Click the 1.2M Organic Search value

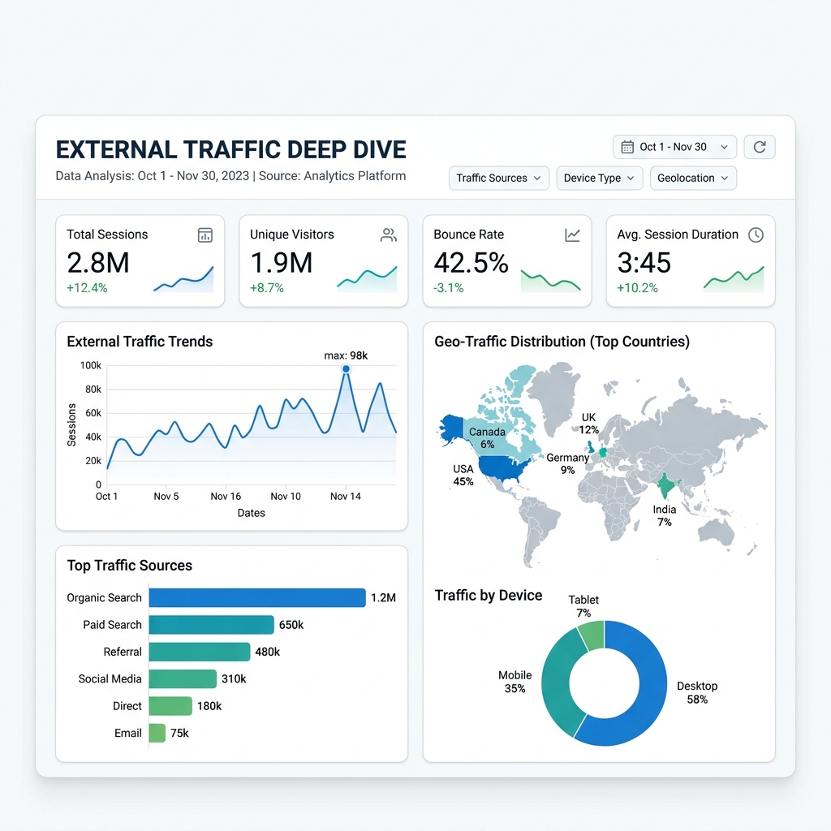point(383,598)
